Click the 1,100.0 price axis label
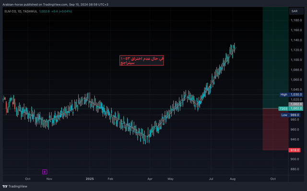307x191 pixels. click(296, 60)
